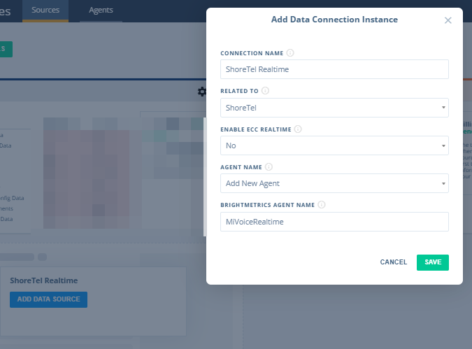Click the Agent Name info icon
472x349 pixels.
(x=269, y=167)
